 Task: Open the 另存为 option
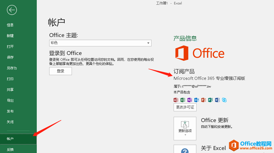12,68
